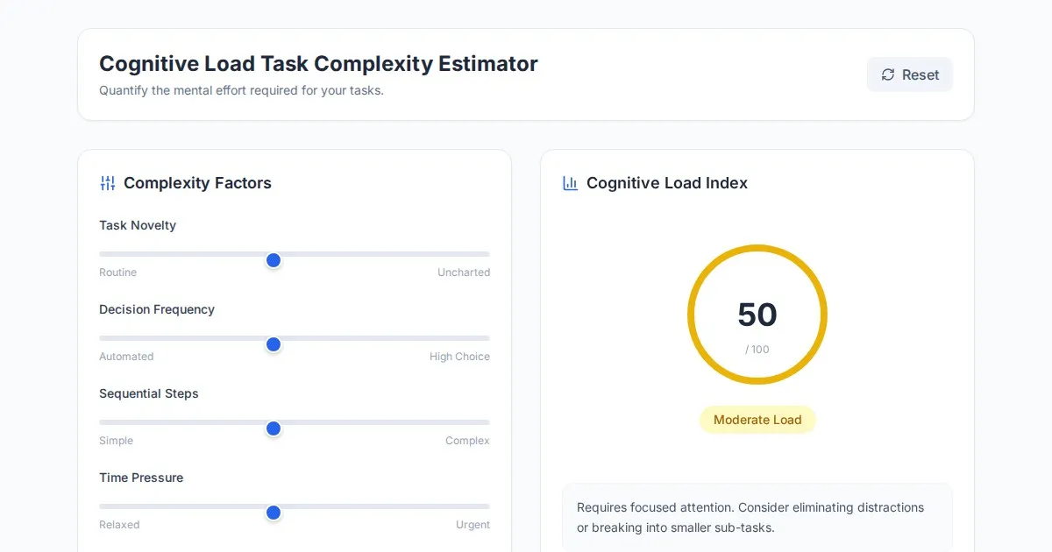Viewport: 1052px width, 552px height.
Task: Click the 'Automated' end label
Action: 126,357
